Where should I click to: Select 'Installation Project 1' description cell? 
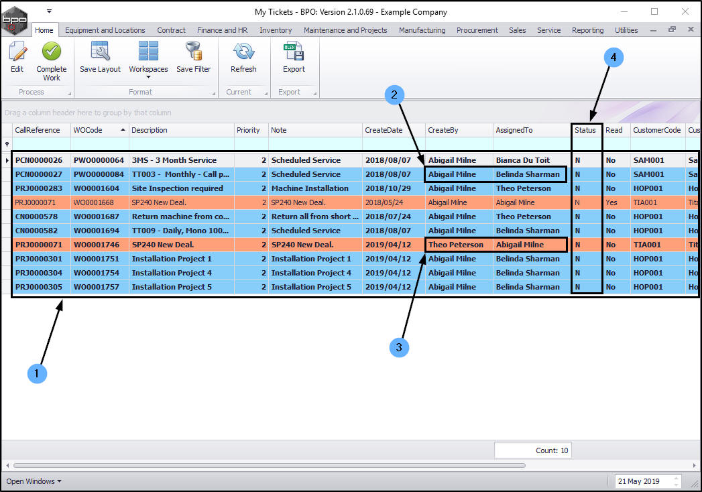coord(181,259)
